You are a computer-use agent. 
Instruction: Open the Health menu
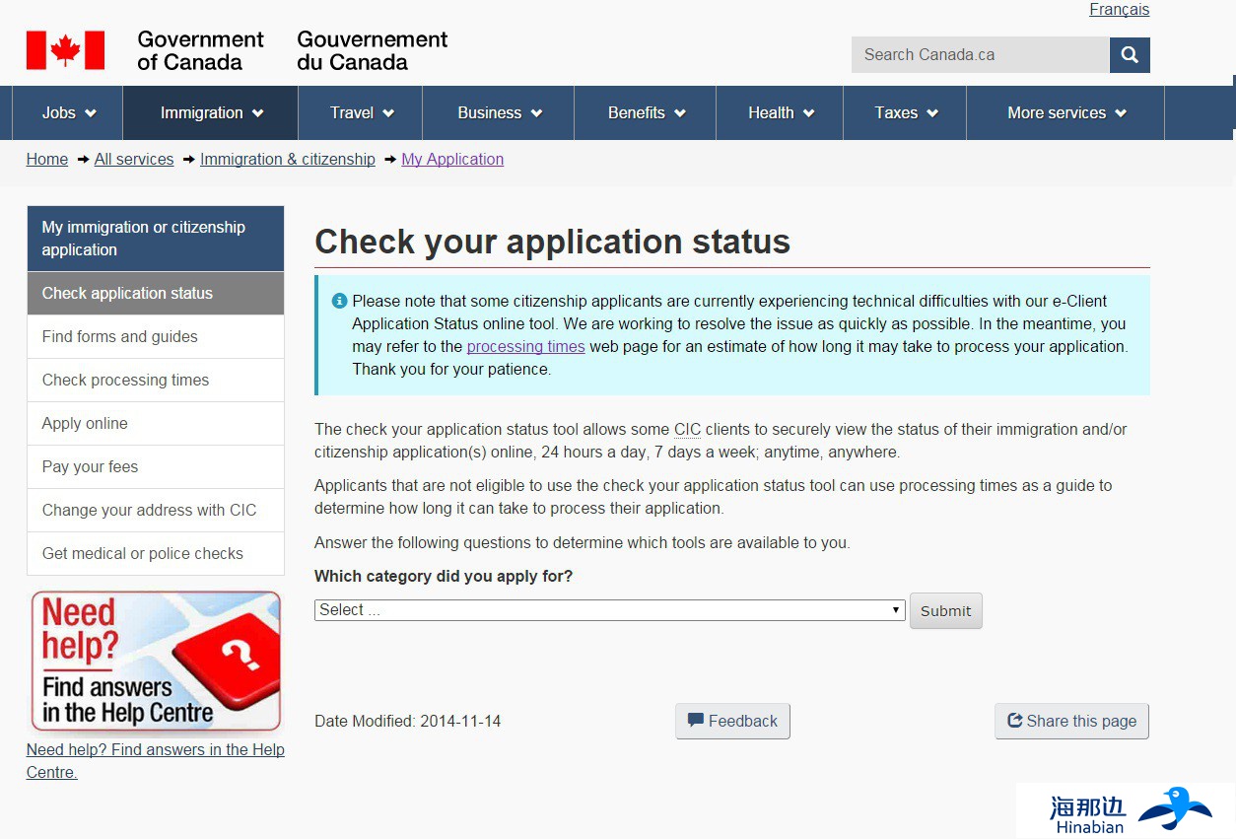pos(780,113)
